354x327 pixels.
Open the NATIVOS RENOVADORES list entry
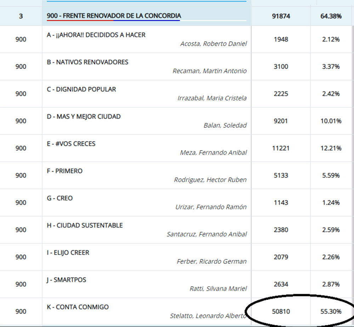tap(87, 62)
